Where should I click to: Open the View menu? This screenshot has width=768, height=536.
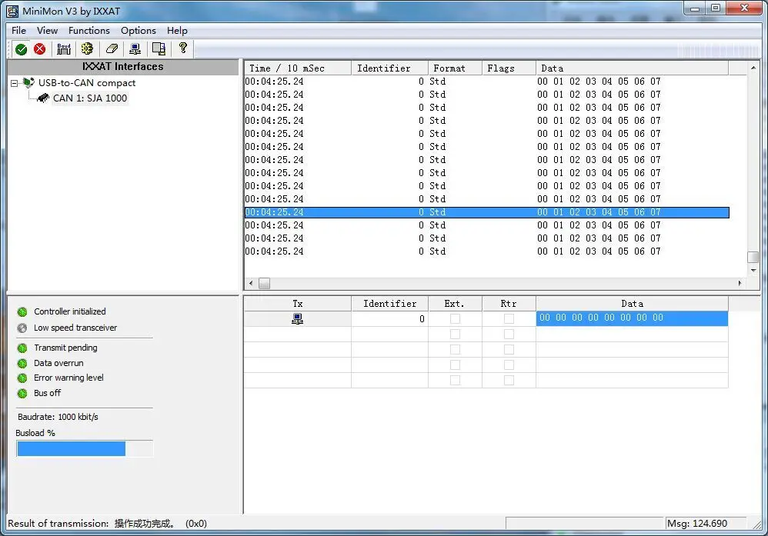[x=47, y=30]
